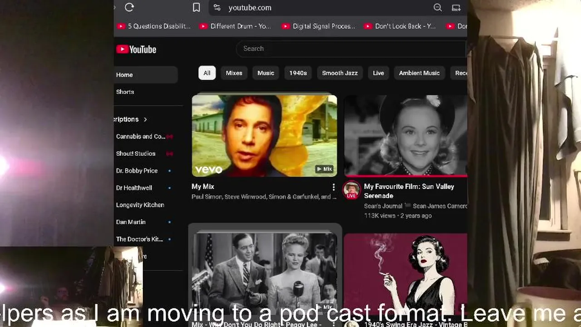Click the 'My Mix' title
Viewport: 581px width, 327px height.
click(203, 187)
